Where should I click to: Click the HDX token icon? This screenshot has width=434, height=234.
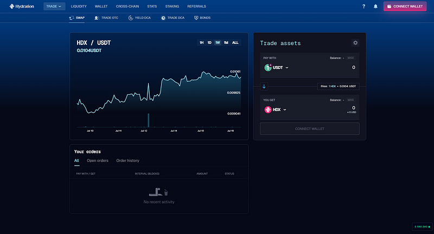pyautogui.click(x=268, y=109)
